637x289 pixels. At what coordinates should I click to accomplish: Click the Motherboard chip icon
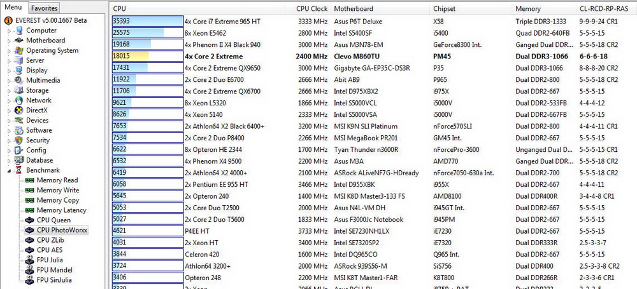point(18,40)
